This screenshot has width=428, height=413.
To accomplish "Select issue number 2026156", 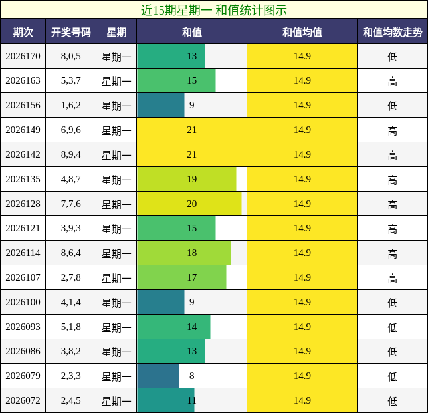I will (x=23, y=105).
